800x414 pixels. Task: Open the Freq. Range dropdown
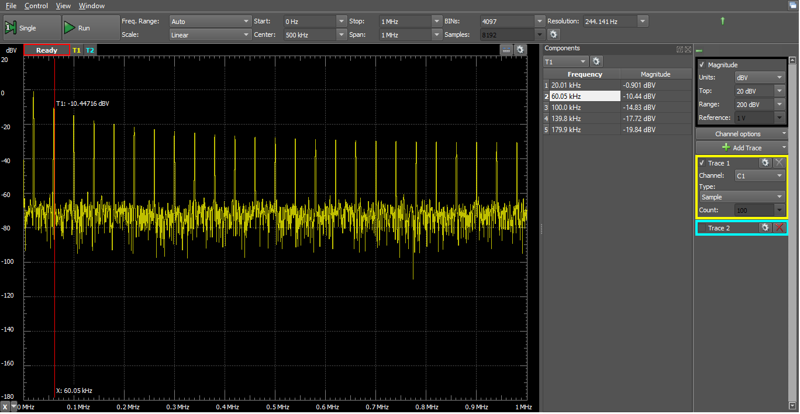(x=211, y=21)
